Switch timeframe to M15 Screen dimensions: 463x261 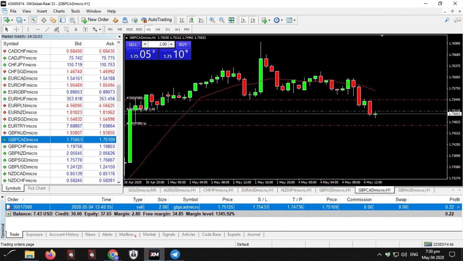click(130, 29)
